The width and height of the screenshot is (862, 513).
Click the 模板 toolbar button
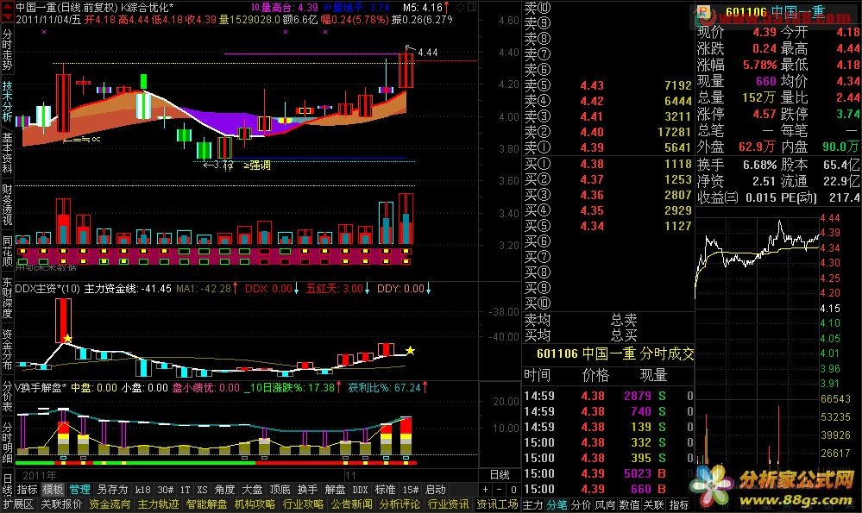tap(53, 490)
